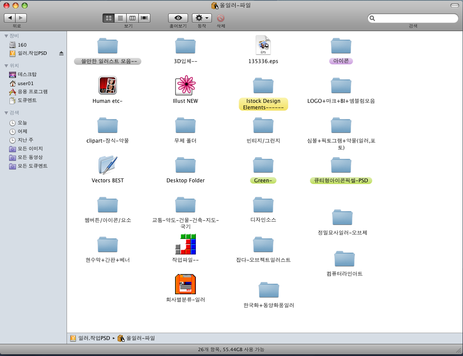Open the Vectors BEST folder icon
The height and width of the screenshot is (356, 463).
(x=108, y=165)
